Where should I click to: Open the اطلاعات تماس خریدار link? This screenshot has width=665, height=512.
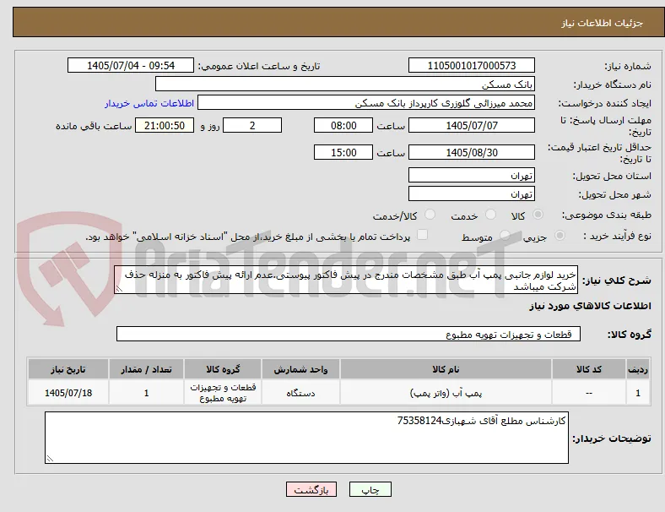149,103
